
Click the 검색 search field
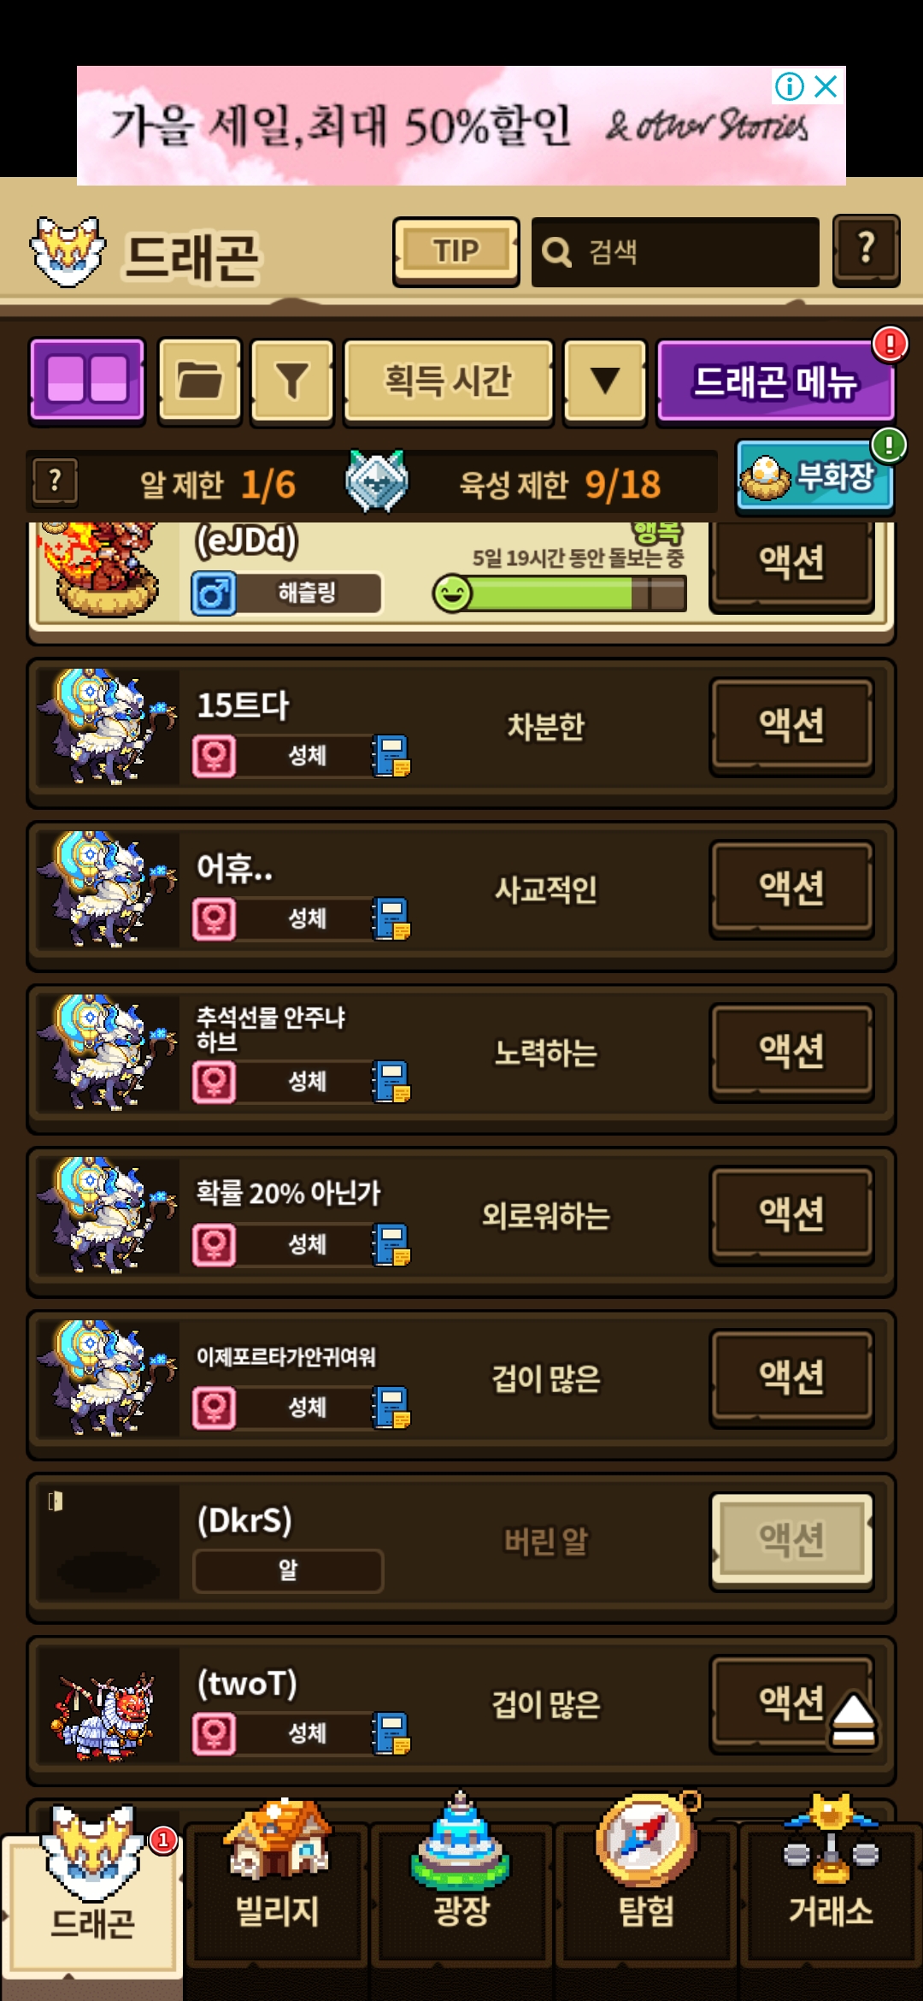[675, 251]
